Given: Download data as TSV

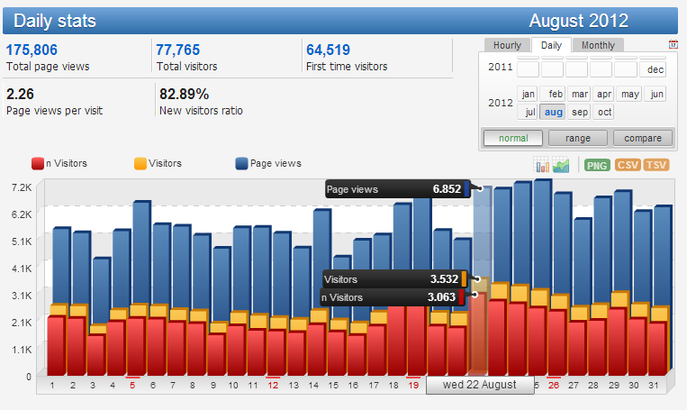Looking at the screenshot, I should point(655,165).
